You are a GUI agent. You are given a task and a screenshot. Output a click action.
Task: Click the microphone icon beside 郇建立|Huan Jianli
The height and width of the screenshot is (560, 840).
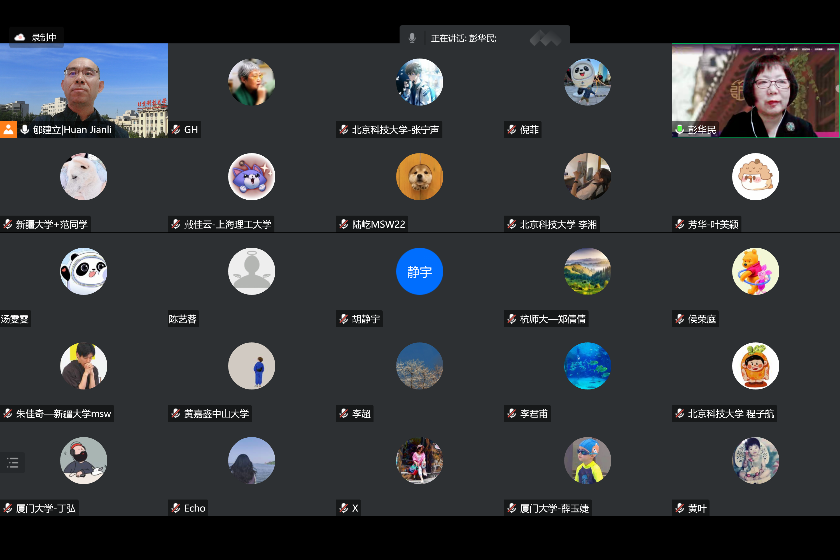[x=25, y=130]
